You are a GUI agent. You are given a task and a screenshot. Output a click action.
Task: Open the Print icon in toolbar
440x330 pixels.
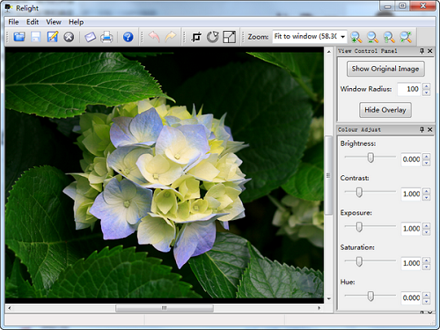106,37
